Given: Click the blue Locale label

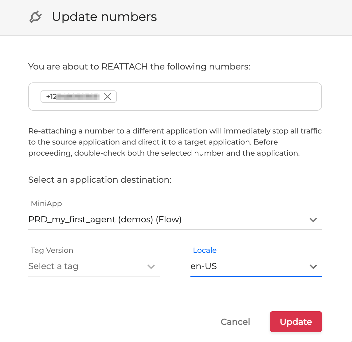Looking at the screenshot, I should coord(205,250).
